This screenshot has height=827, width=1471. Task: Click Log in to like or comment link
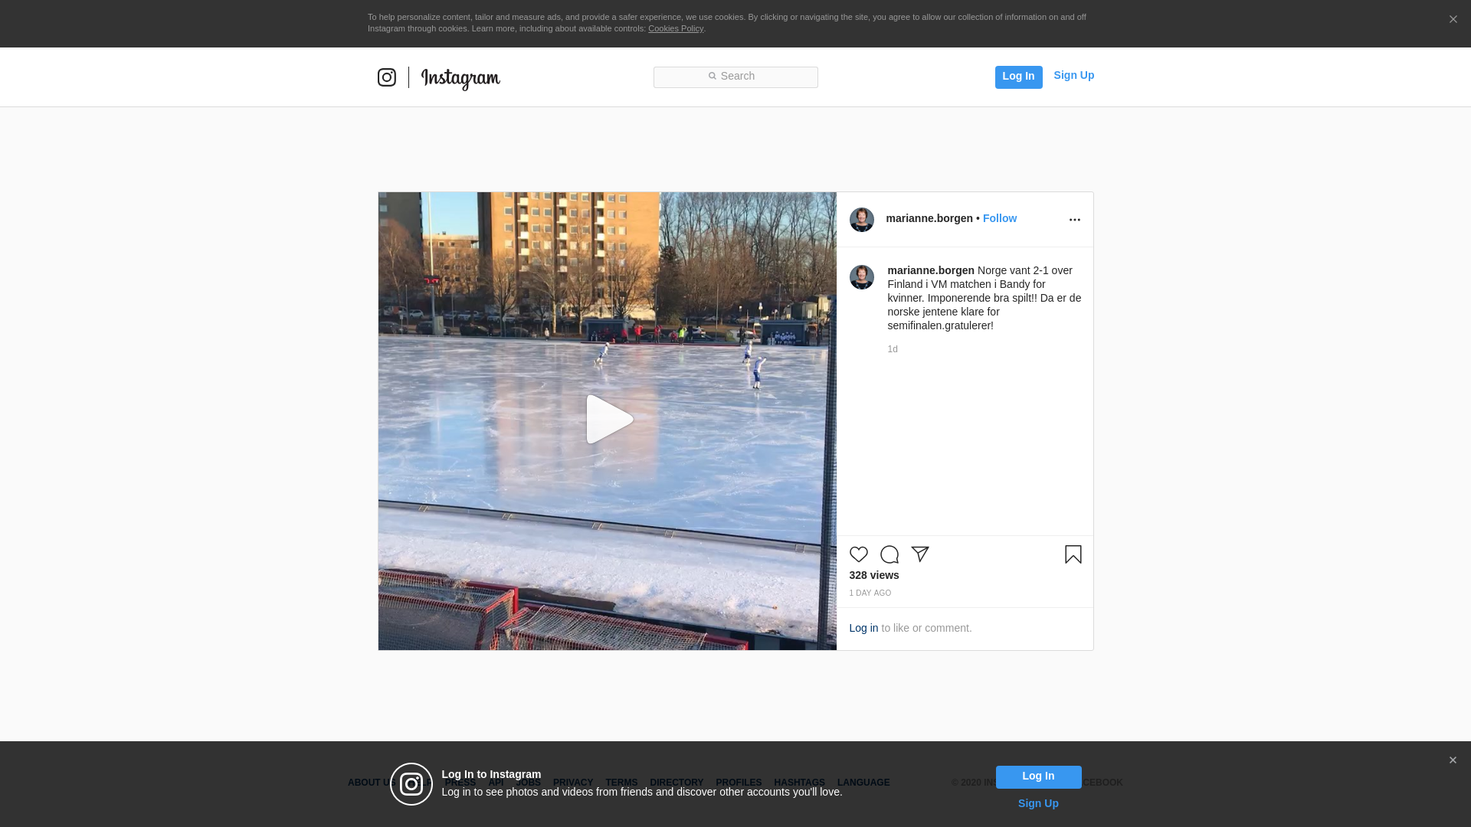[x=863, y=628]
